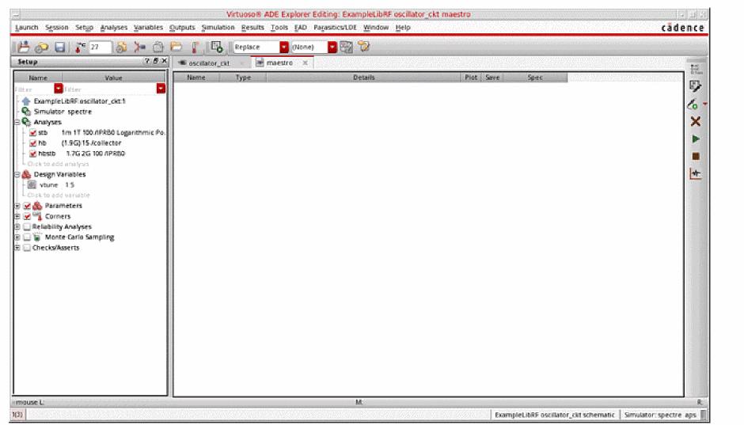Click the add-output icon with green plus

click(x=217, y=47)
